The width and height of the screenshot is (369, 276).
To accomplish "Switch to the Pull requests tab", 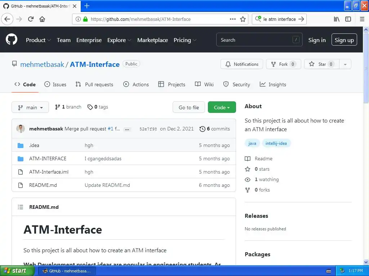I will (94, 84).
